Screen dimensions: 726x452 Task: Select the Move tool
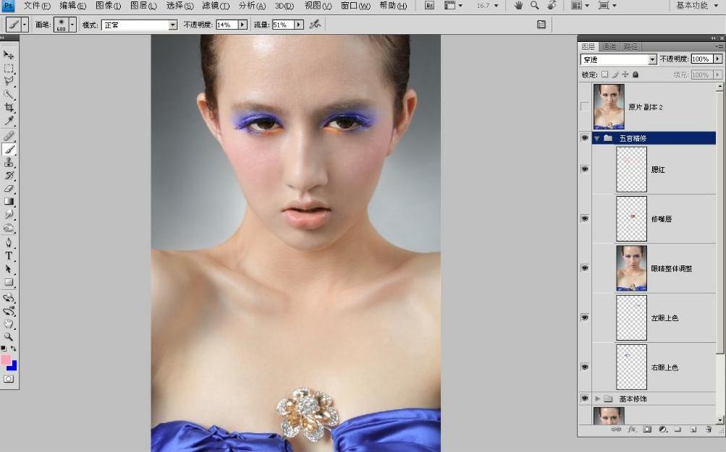pos(9,55)
